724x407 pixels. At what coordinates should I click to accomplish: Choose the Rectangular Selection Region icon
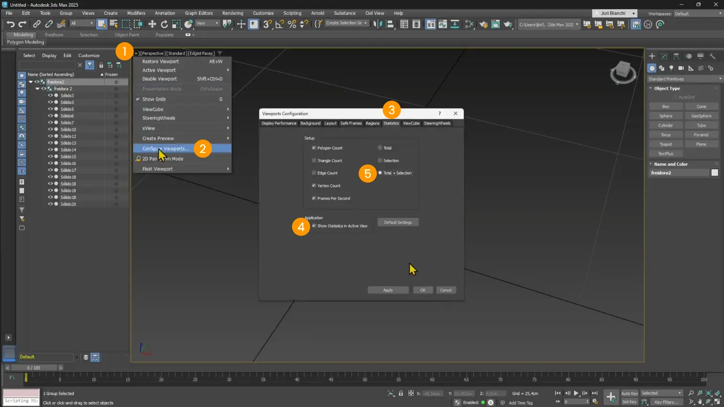tap(126, 23)
